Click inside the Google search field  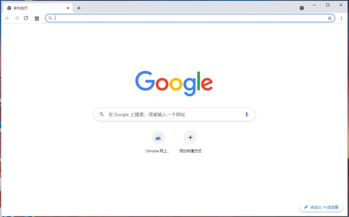pyautogui.click(x=174, y=115)
